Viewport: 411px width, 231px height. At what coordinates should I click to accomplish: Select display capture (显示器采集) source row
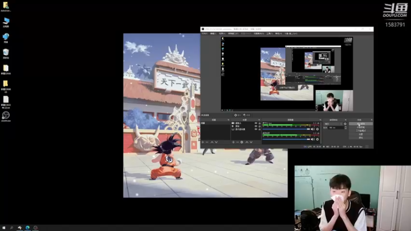[x=246, y=129]
